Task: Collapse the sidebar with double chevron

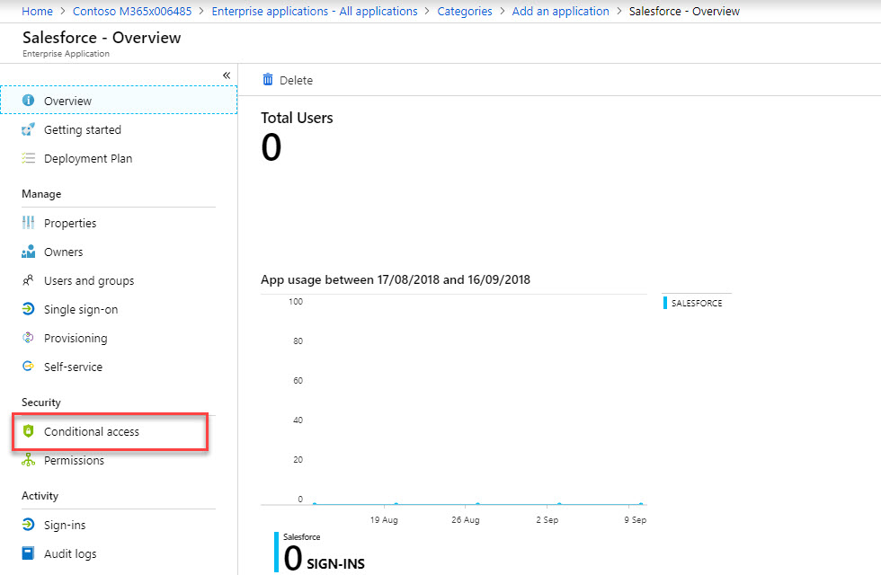Action: (227, 75)
